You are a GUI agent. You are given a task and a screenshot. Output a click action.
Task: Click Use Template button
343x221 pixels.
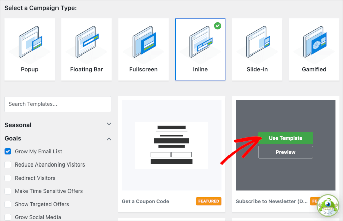tap(285, 138)
